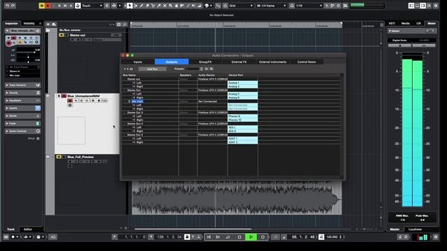
Task: Select the Mute X tool
Action: pyautogui.click(x=165, y=6)
